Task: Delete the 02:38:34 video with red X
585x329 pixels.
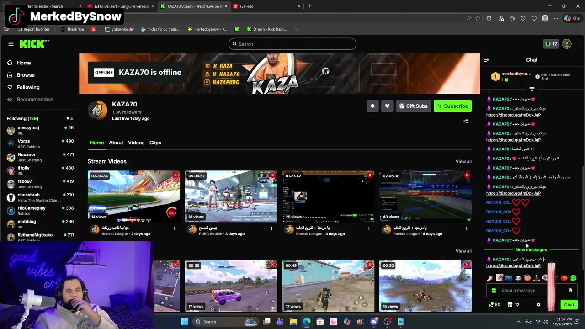Action: click(175, 175)
